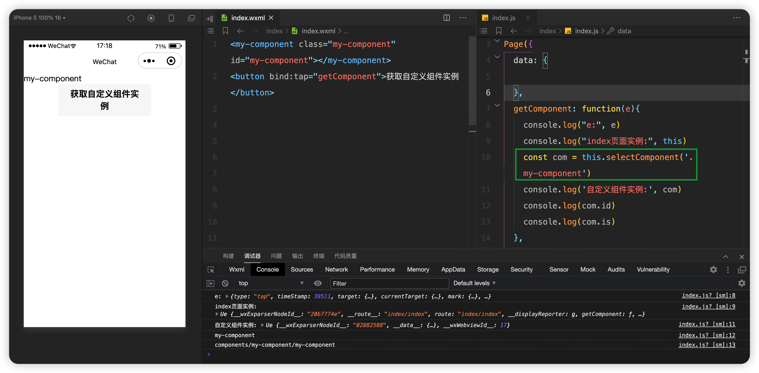Switch to the Wxml devtools tab
Image resolution: width=759 pixels, height=373 pixels.
[236, 269]
